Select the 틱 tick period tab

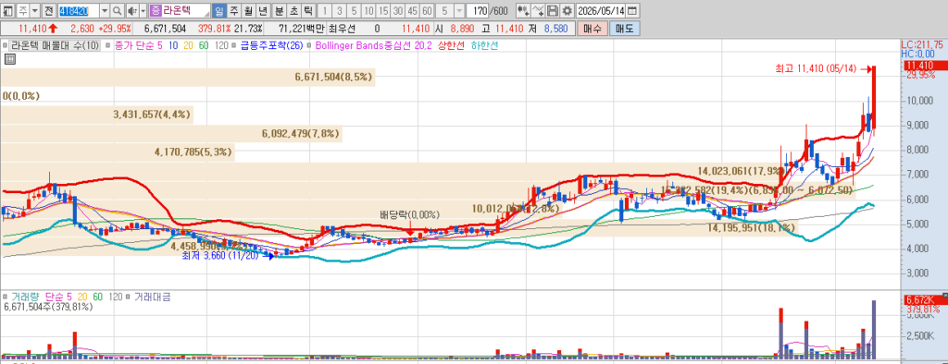tap(307, 11)
